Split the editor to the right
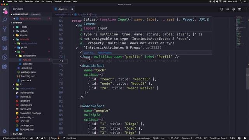This screenshot has width=249, height=140. [x=240, y=9]
